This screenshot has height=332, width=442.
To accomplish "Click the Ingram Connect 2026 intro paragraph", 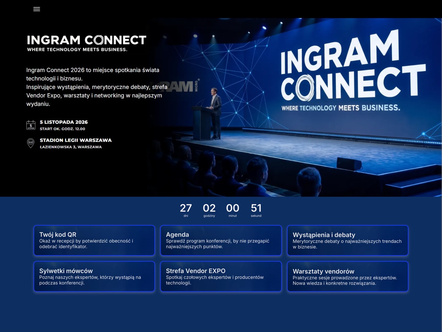I will click(97, 87).
